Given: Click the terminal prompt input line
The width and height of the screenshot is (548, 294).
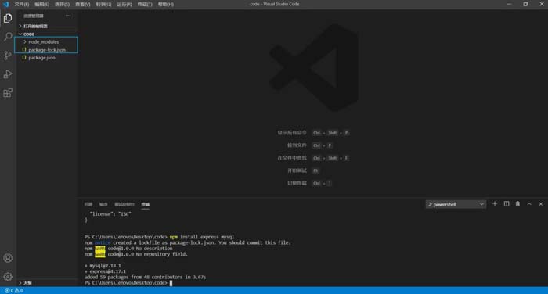Looking at the screenshot, I should tap(128, 283).
